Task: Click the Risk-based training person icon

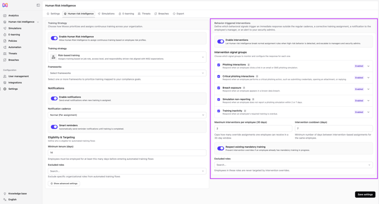Action: [x=53, y=57]
